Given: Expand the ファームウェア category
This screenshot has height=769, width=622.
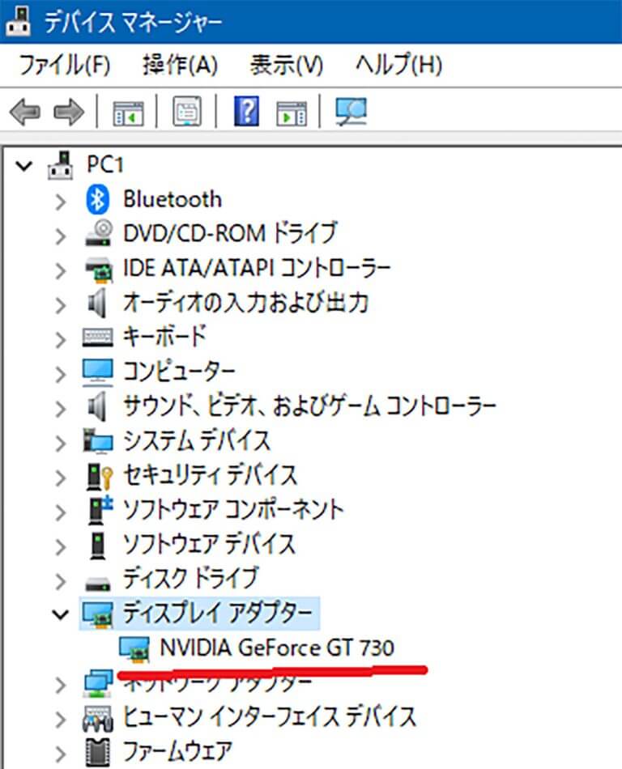Looking at the screenshot, I should [60, 754].
